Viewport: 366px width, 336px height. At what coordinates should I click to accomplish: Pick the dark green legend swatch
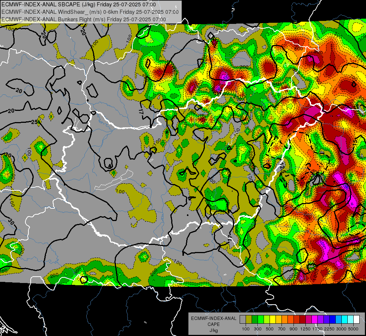[255, 320]
